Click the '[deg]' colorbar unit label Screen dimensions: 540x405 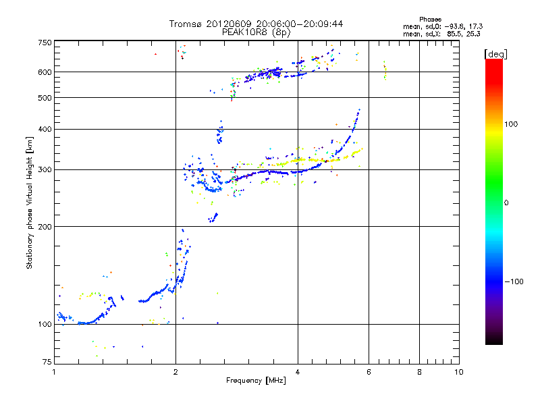(x=495, y=54)
